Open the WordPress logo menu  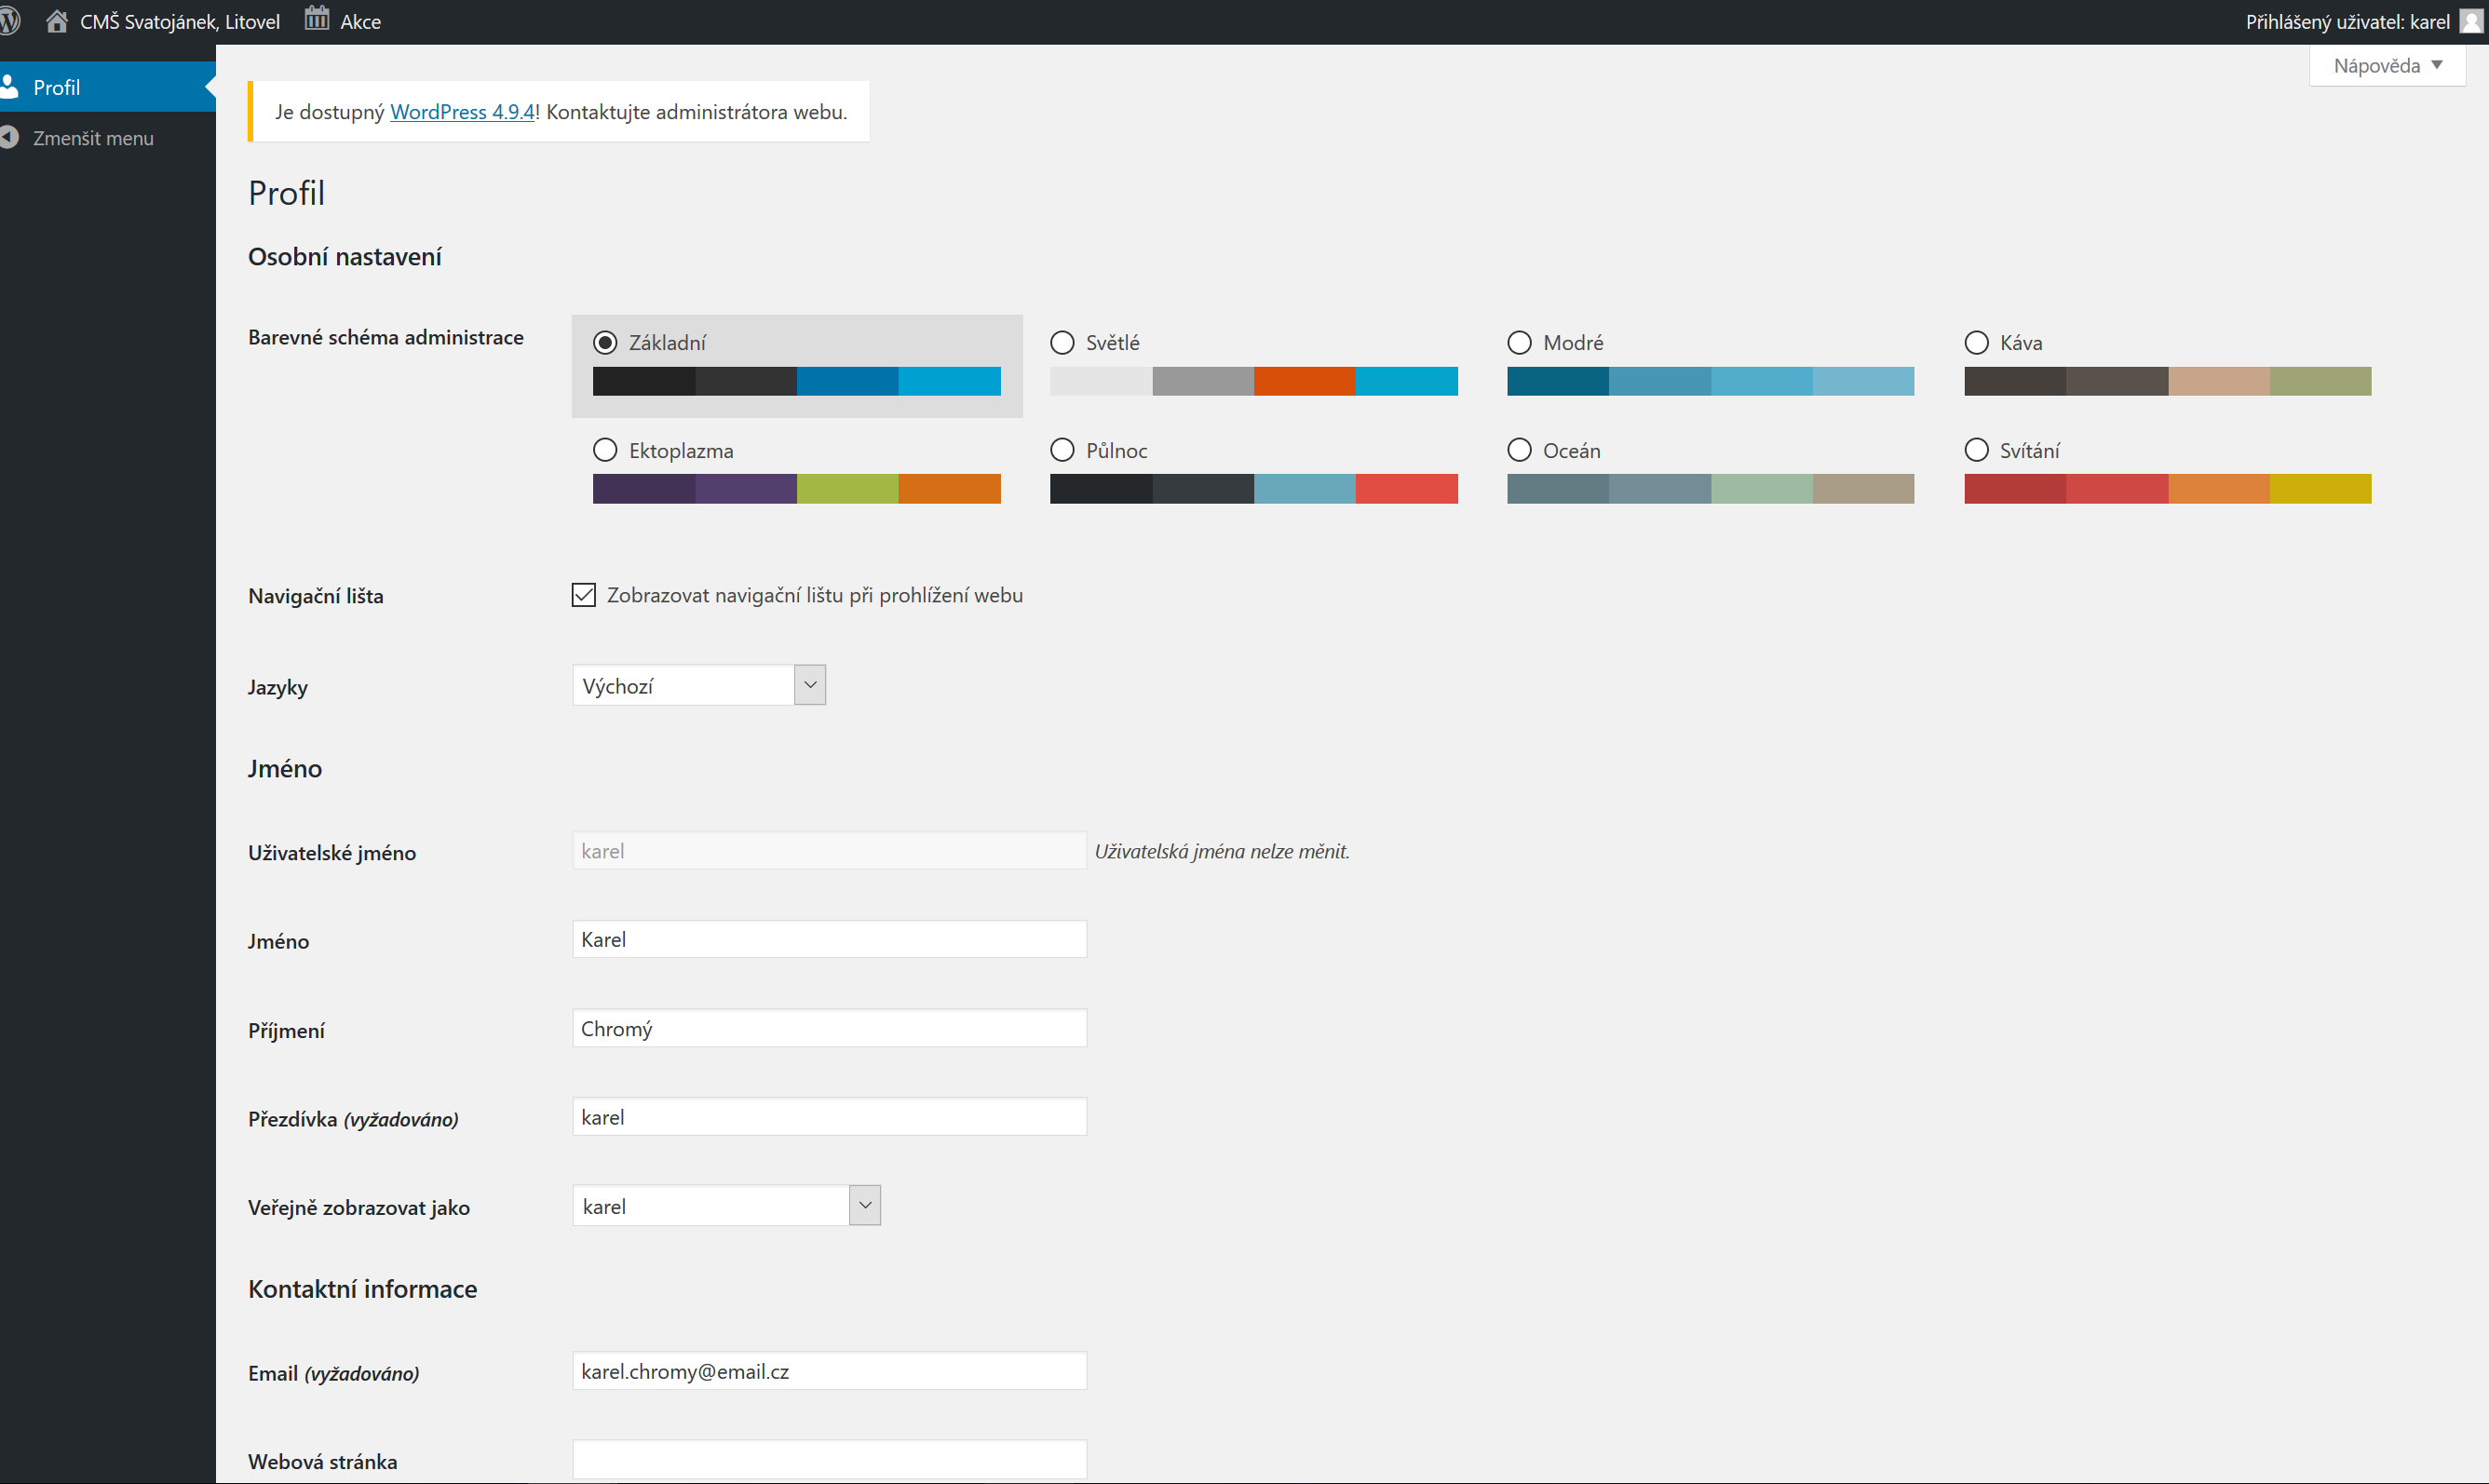[x=9, y=21]
